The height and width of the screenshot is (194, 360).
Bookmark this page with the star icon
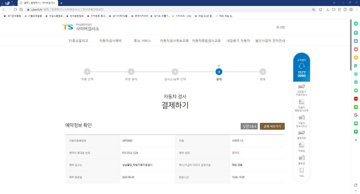[313, 9]
